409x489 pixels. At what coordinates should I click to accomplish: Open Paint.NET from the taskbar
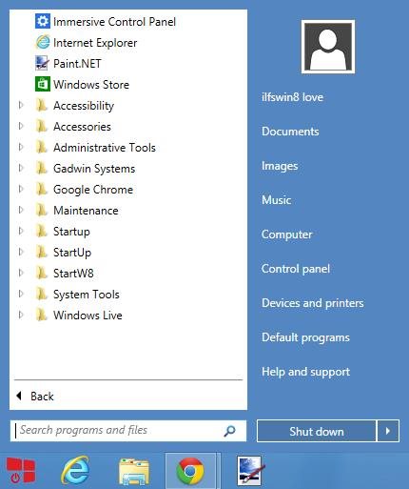tap(250, 471)
